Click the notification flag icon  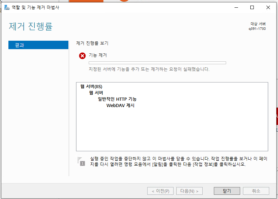click(x=81, y=161)
